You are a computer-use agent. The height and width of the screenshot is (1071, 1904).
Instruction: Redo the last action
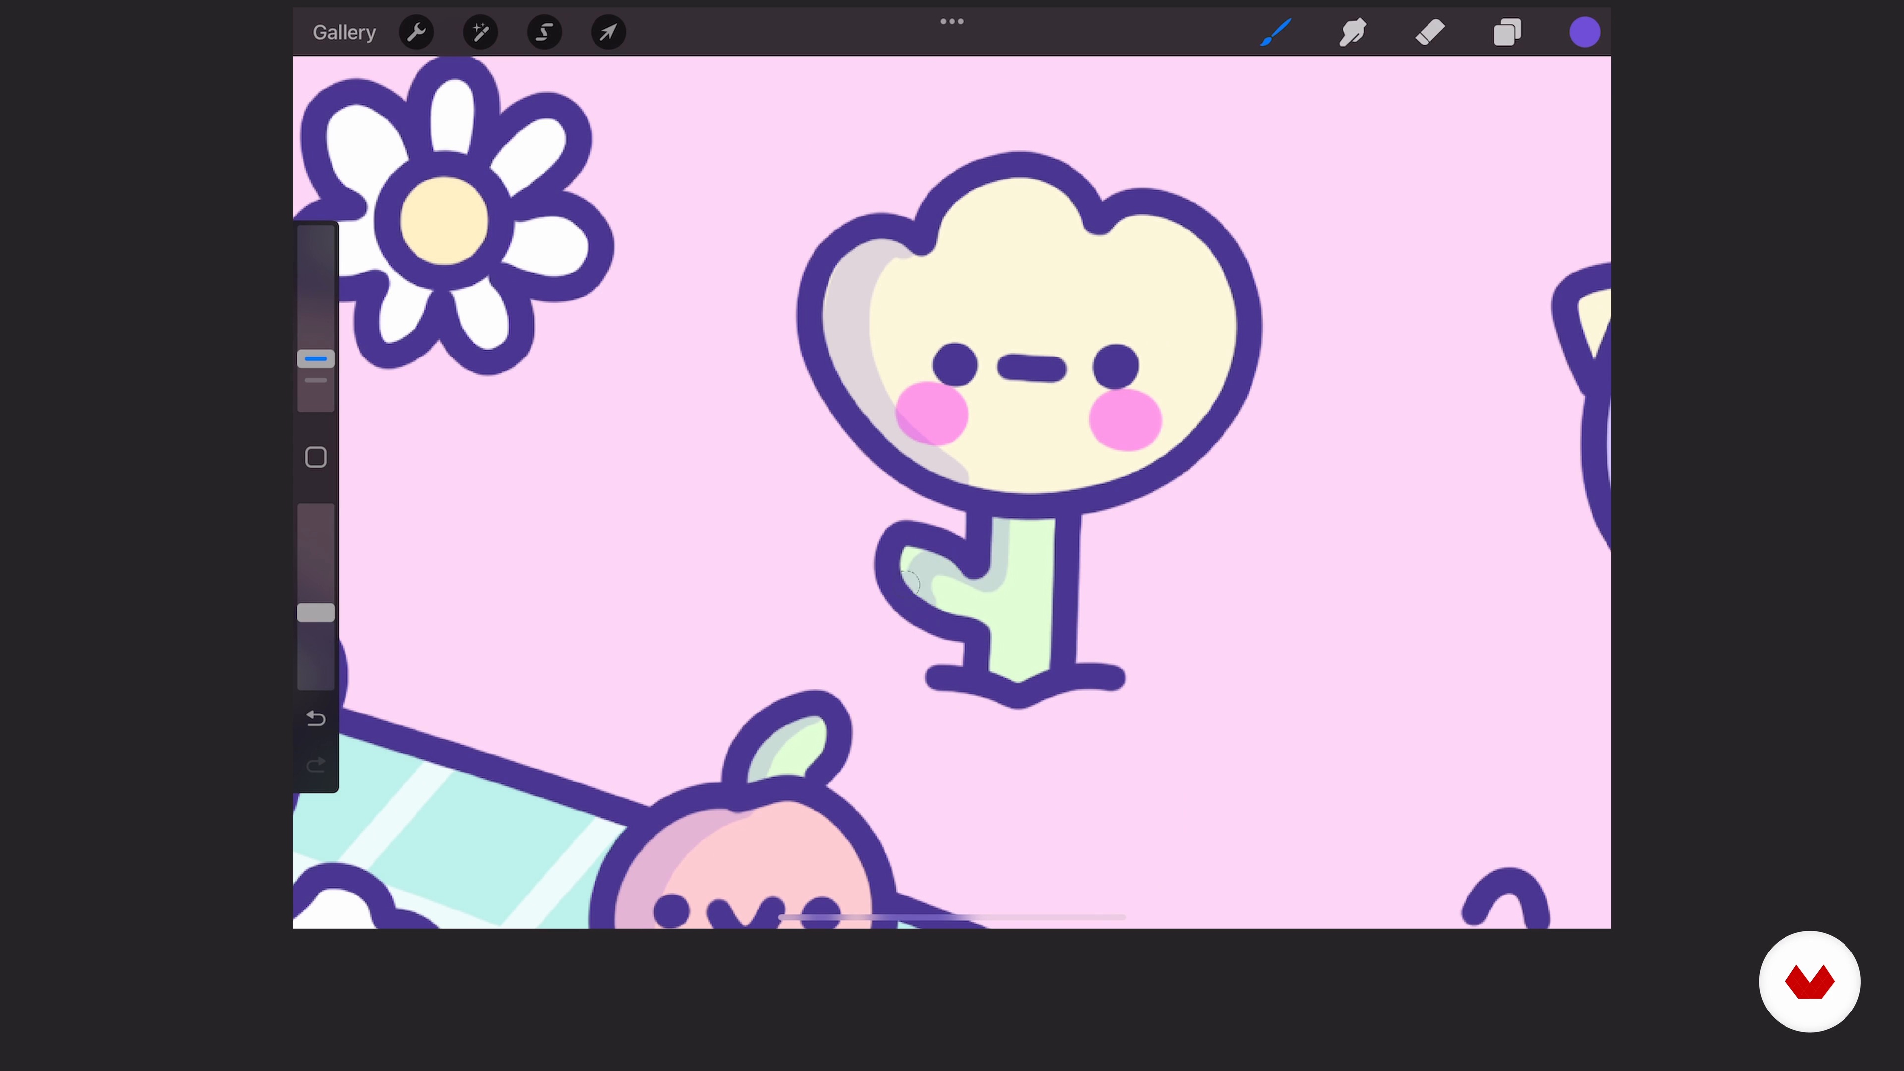coord(316,765)
